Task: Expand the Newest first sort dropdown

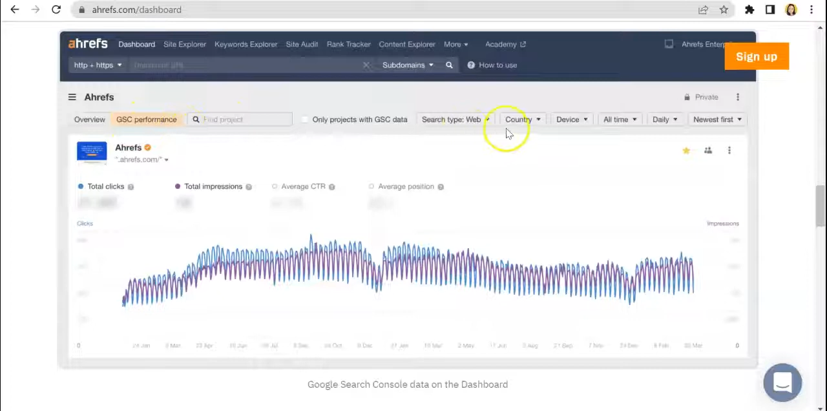Action: coord(717,120)
